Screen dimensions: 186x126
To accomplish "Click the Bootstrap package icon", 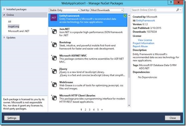I will pyautogui.click(x=54, y=45).
